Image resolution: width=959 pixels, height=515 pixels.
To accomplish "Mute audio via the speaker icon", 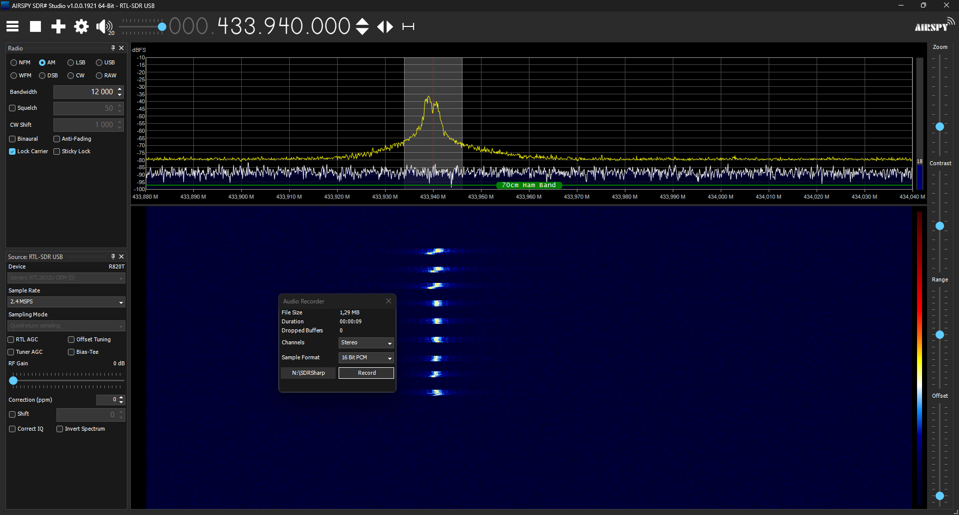I will coord(104,26).
